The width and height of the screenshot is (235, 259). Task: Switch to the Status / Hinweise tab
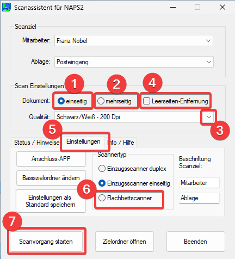tap(36, 143)
